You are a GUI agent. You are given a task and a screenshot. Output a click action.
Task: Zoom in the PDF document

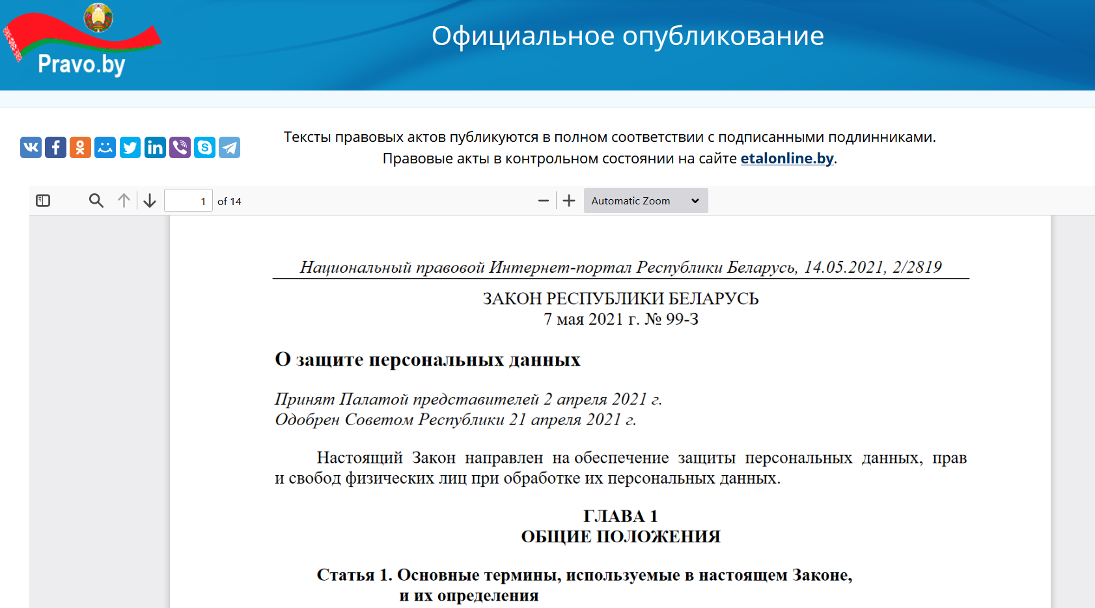[x=569, y=200]
